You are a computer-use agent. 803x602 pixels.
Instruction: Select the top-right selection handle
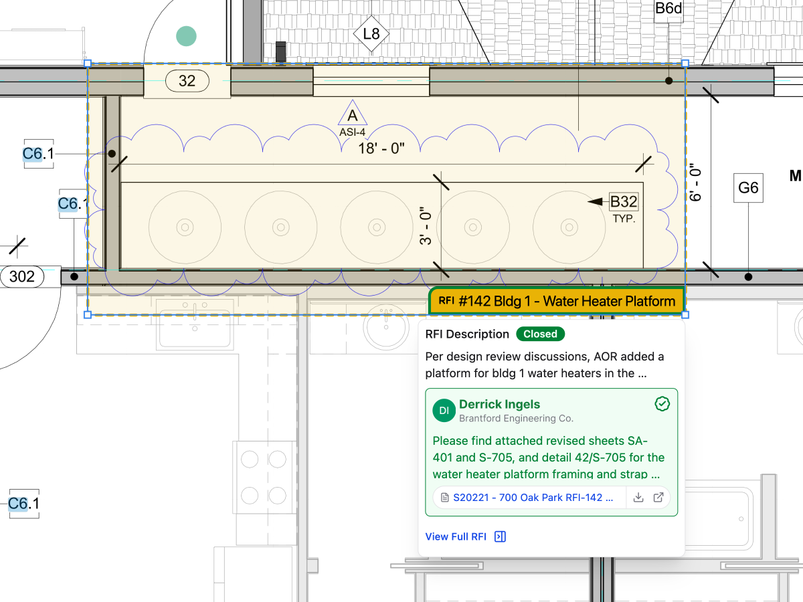coord(685,64)
